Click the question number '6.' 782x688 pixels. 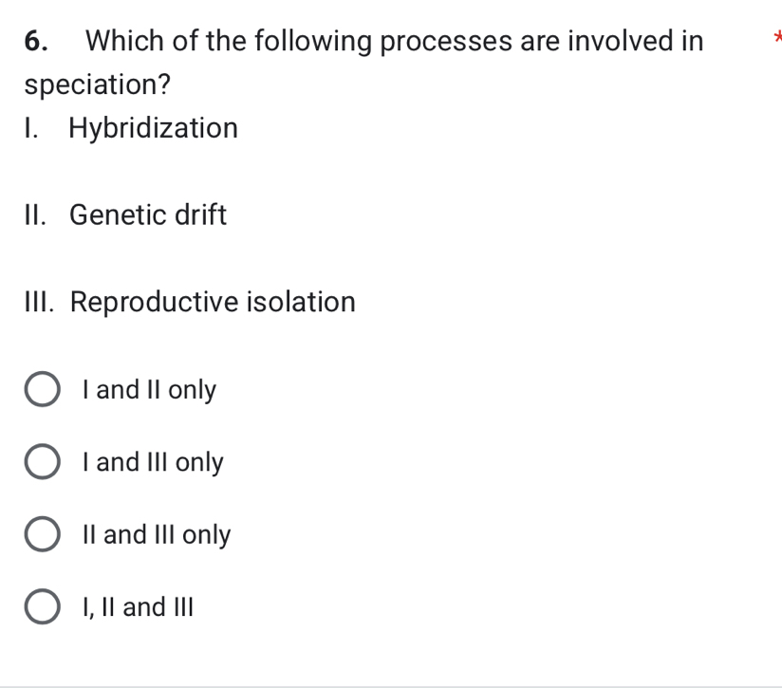[36, 41]
